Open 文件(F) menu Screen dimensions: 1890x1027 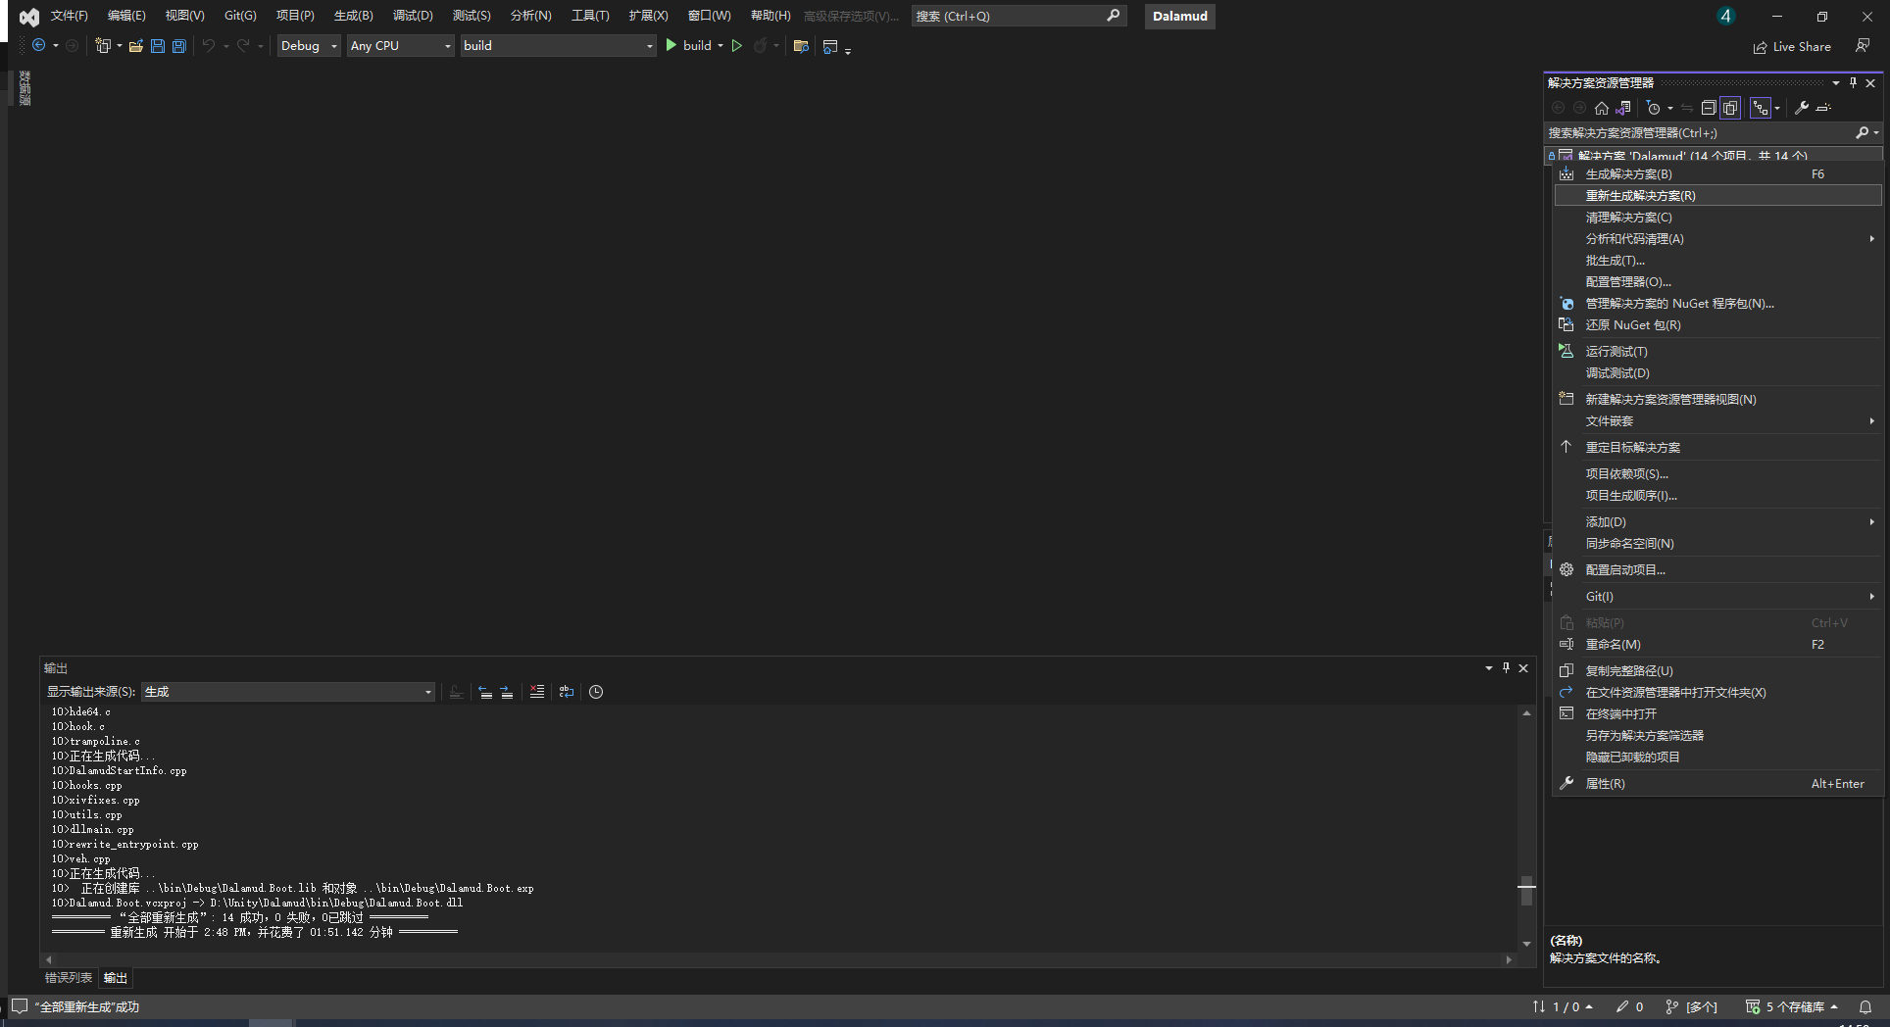coord(69,16)
